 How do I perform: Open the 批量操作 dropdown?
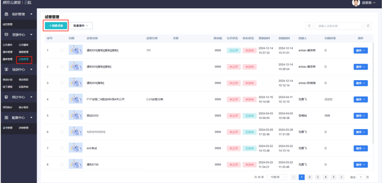point(81,25)
